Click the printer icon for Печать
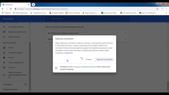This screenshot has width=169, height=95. pos(4,58)
